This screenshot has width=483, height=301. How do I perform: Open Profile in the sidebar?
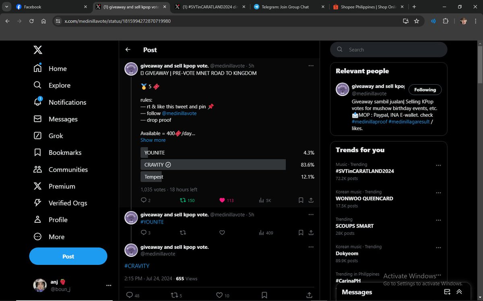point(51,220)
